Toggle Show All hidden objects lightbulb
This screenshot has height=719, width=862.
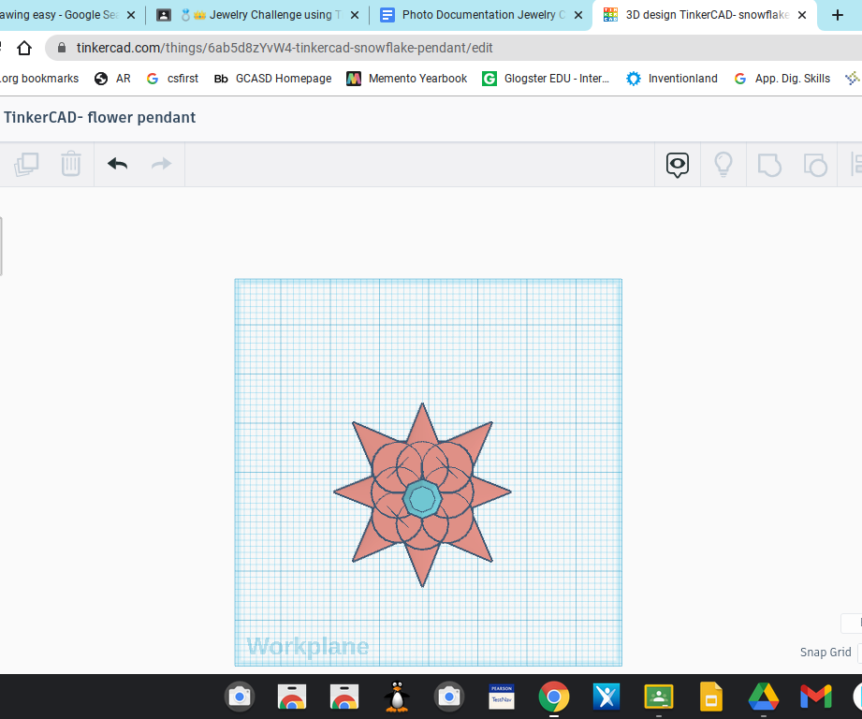[x=723, y=164]
